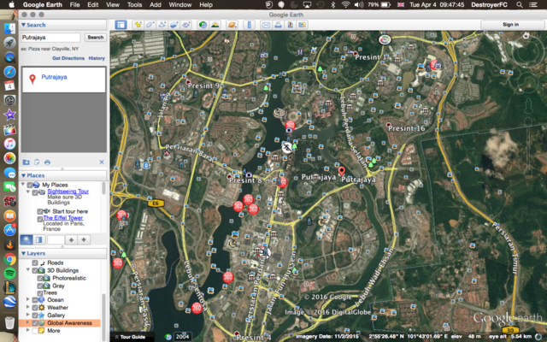Screen dimensions: 547x342
Task: Toggle the Trees layer checkbox
Action: pyautogui.click(x=40, y=293)
